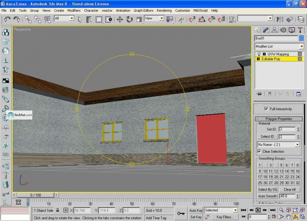Open the Rendering menu
The height and width of the screenshot is (221, 307).
click(164, 10)
